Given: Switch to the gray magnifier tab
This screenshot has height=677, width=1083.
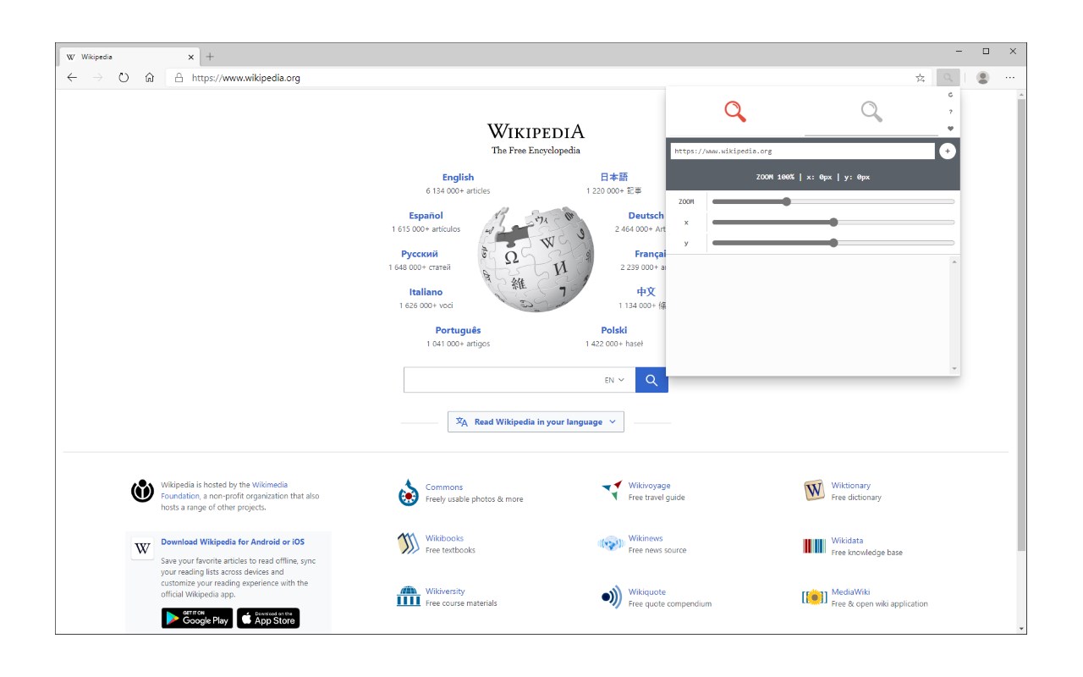Looking at the screenshot, I should 871,111.
